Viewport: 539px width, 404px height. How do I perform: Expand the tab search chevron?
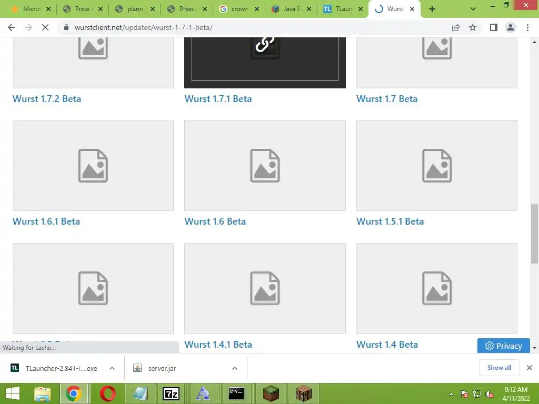point(473,9)
